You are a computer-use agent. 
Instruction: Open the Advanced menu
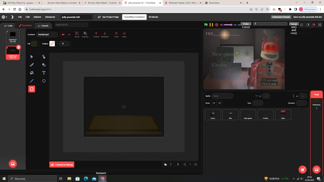click(x=50, y=17)
